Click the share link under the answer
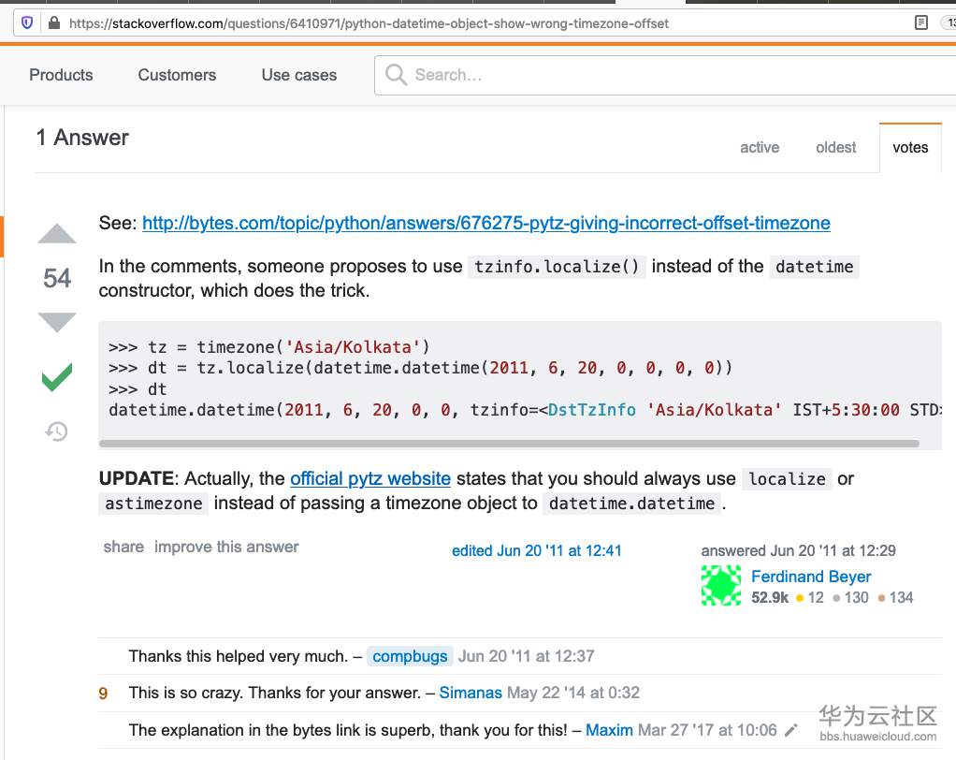The image size is (956, 760). [123, 547]
